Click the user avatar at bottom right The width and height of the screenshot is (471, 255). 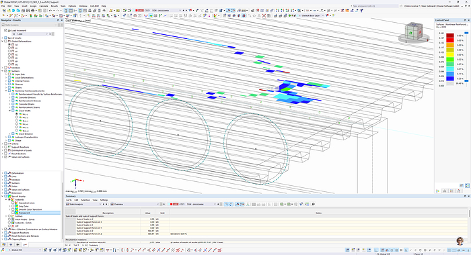point(460,241)
